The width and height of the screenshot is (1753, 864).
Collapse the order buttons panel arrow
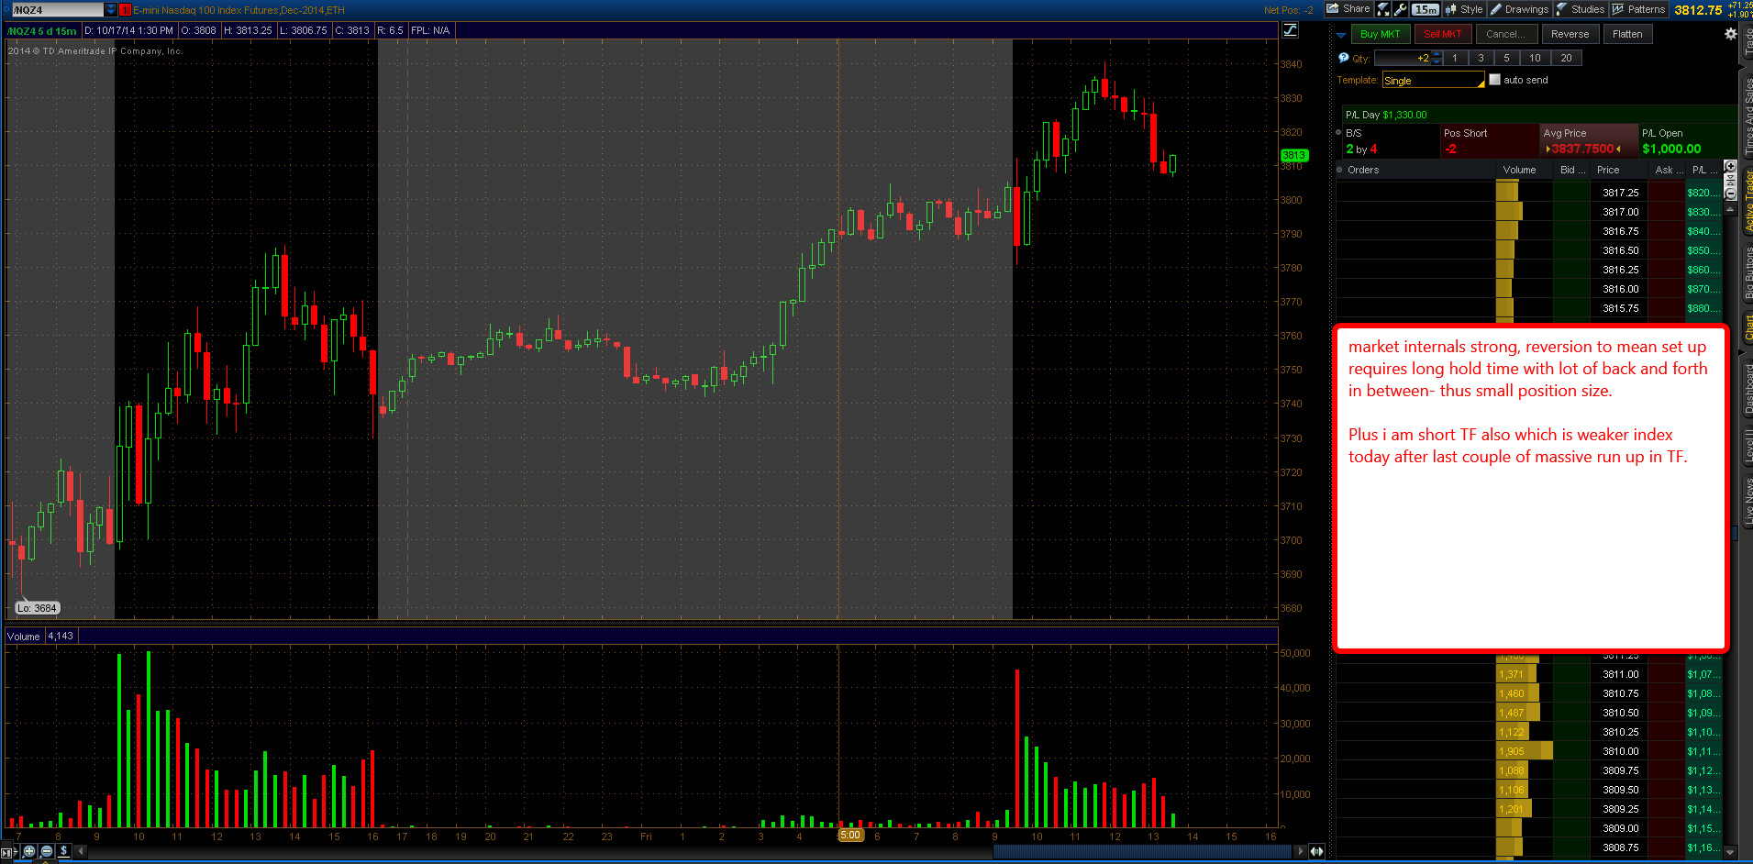(1341, 35)
